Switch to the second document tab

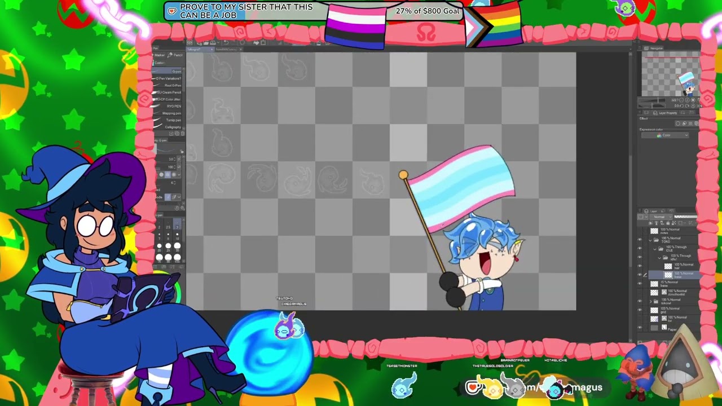click(x=228, y=49)
